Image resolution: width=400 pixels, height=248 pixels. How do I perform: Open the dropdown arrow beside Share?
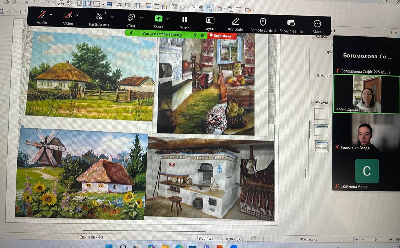(167, 19)
